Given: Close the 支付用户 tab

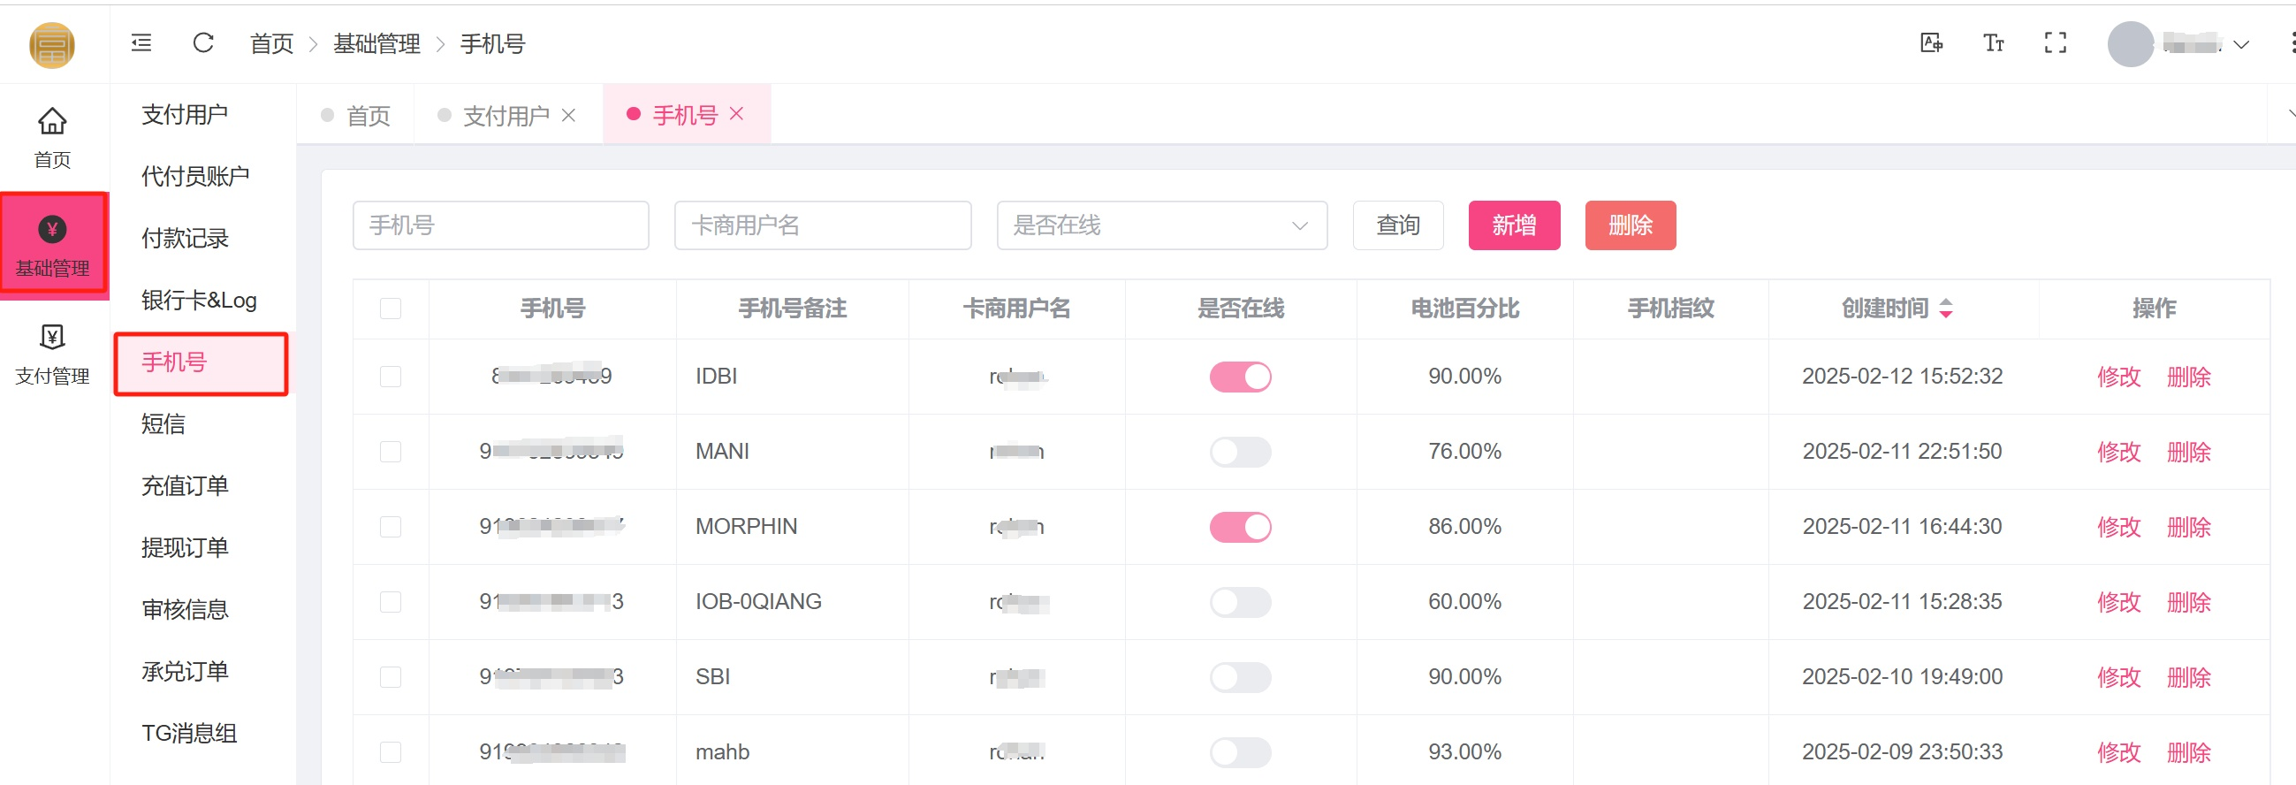Looking at the screenshot, I should pos(568,115).
